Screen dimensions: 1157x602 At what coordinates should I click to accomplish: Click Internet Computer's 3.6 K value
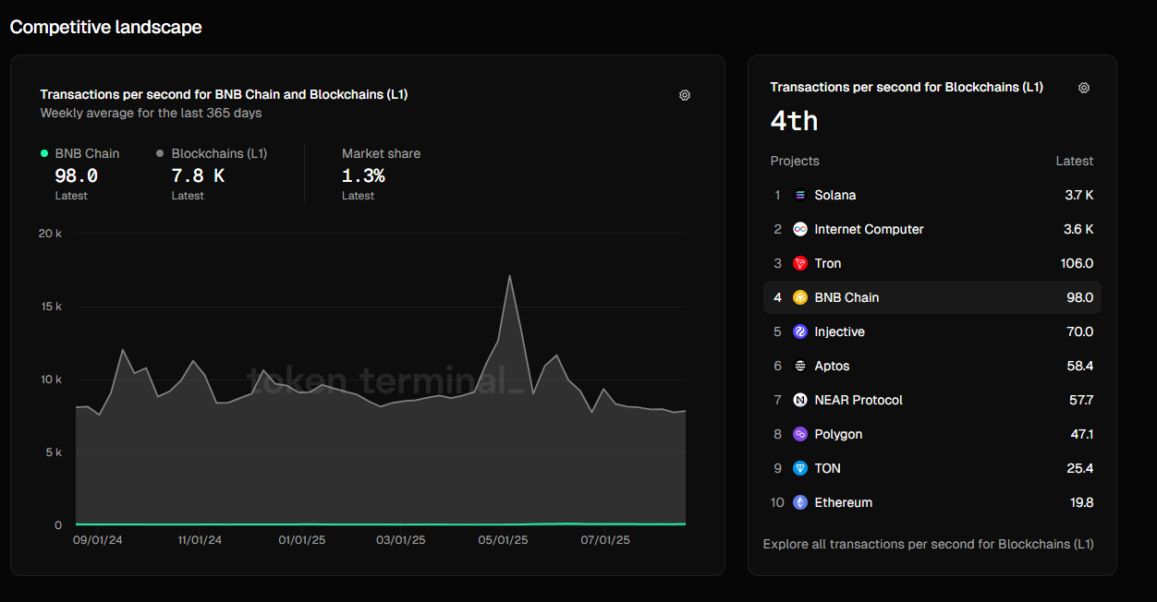(x=1079, y=229)
